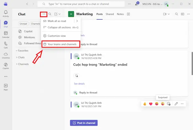Screen dimensions: 193x130
Task: Open Calendar from the left rail
Action: pos(6,34)
